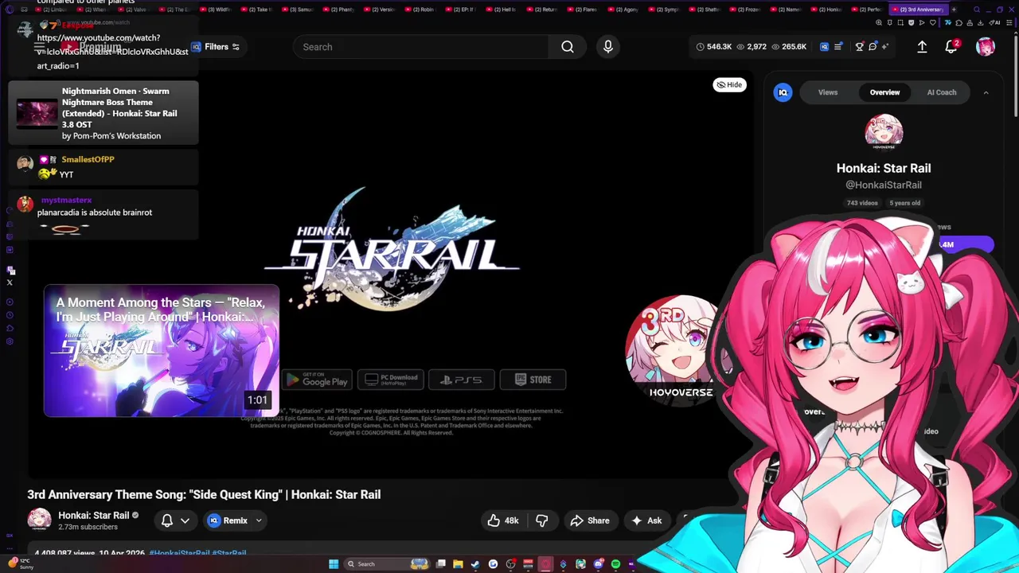Image resolution: width=1019 pixels, height=573 pixels.
Task: Open Steam from the taskbar
Action: 475,564
